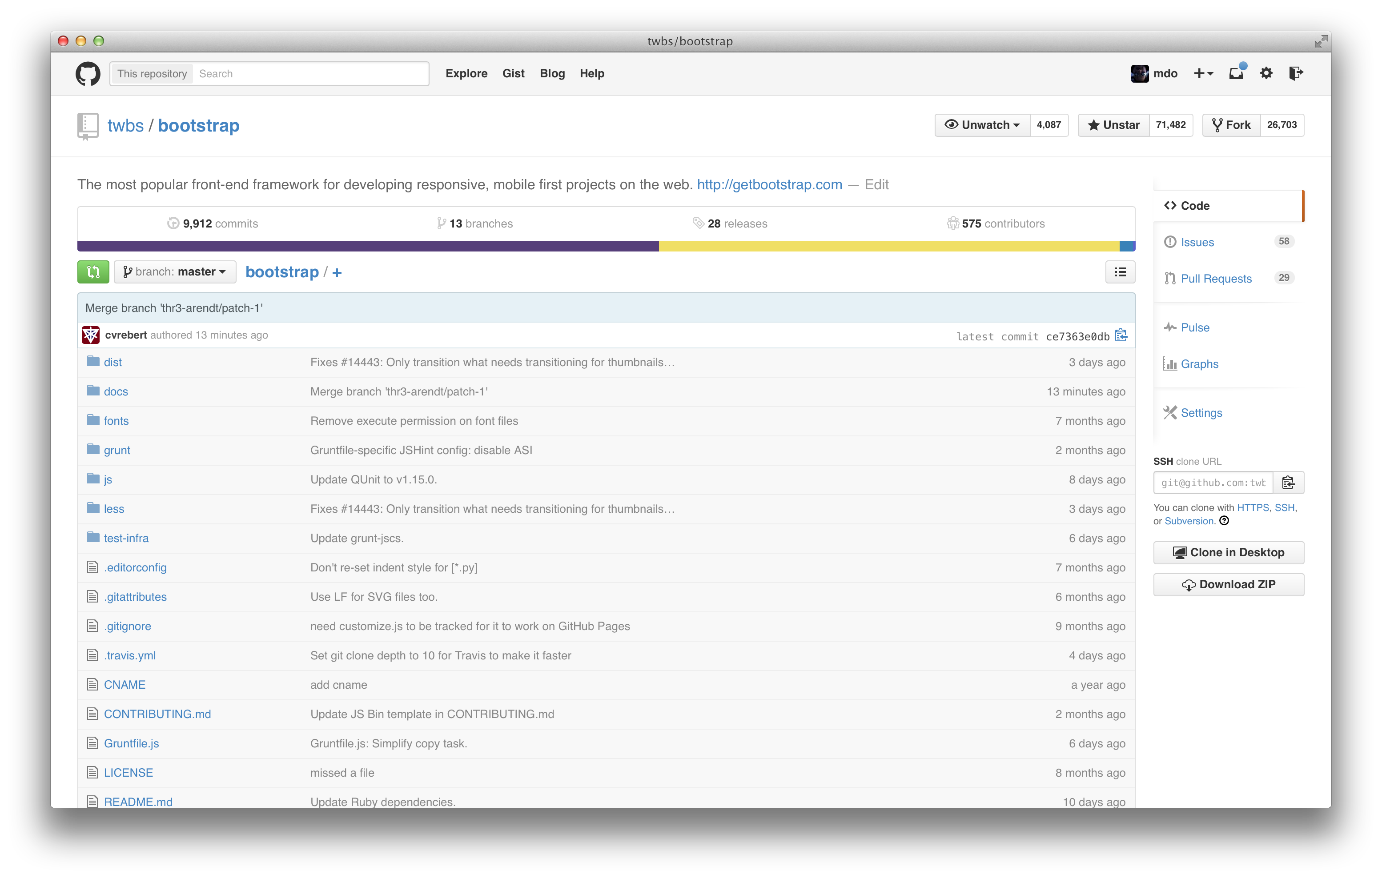Image resolution: width=1382 pixels, height=878 pixels.
Task: Click the GitHub Octocat logo
Action: coord(88,73)
